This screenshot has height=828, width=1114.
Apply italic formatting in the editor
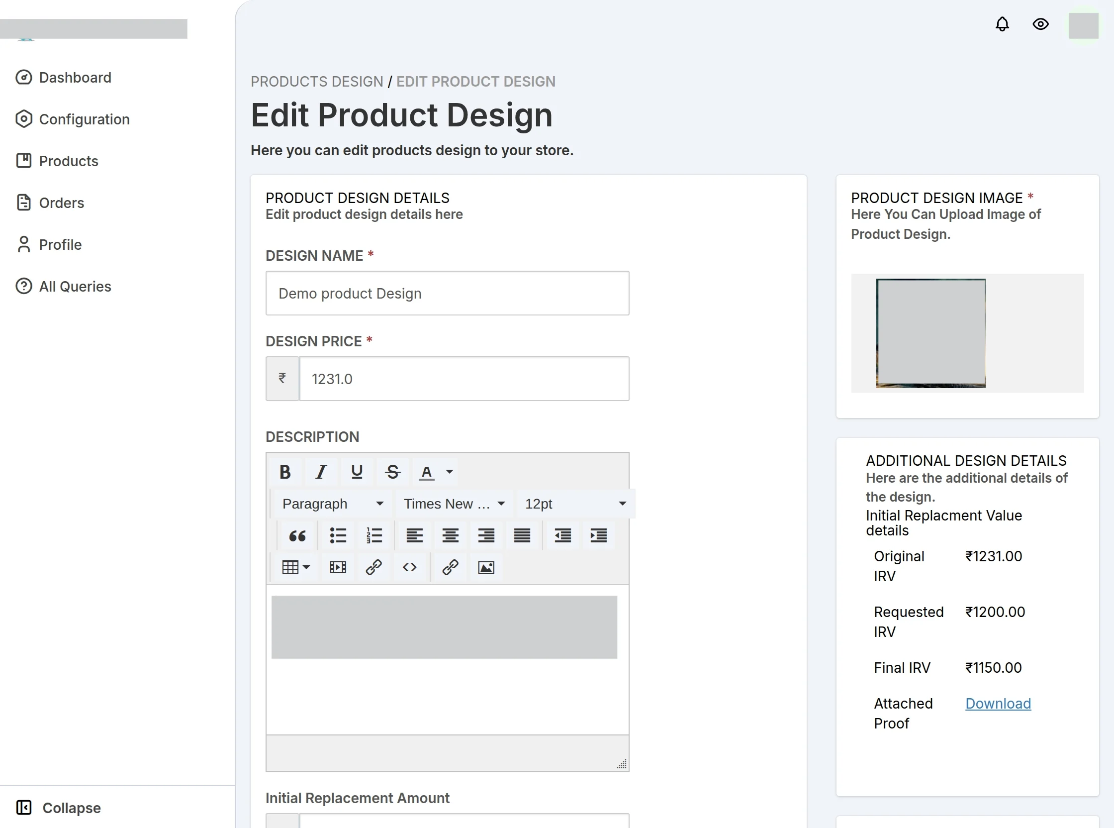(x=321, y=472)
